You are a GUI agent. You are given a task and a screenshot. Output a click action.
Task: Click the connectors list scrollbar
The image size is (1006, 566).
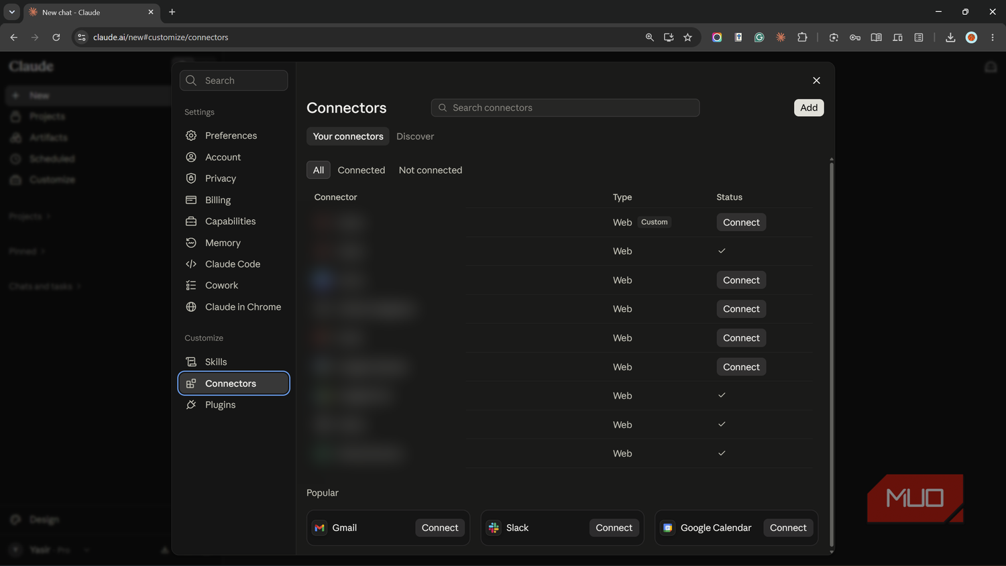tap(832, 355)
